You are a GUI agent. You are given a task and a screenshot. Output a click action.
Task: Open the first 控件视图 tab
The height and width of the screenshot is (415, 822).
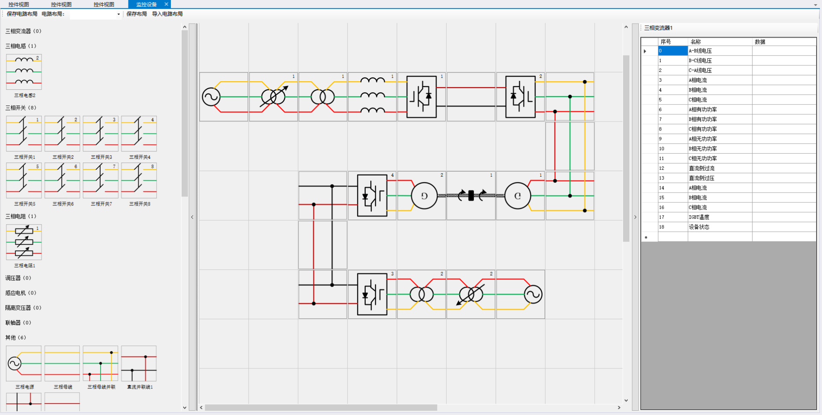[x=19, y=4]
